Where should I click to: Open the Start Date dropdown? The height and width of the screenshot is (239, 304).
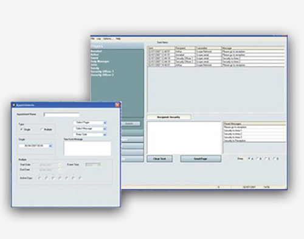point(60,165)
